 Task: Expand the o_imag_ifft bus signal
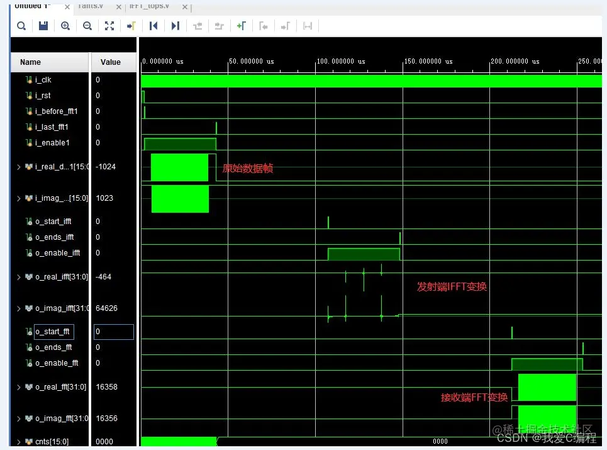pyautogui.click(x=19, y=308)
